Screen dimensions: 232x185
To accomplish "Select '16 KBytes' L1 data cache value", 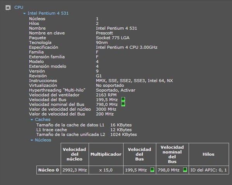I will [x=121, y=125].
